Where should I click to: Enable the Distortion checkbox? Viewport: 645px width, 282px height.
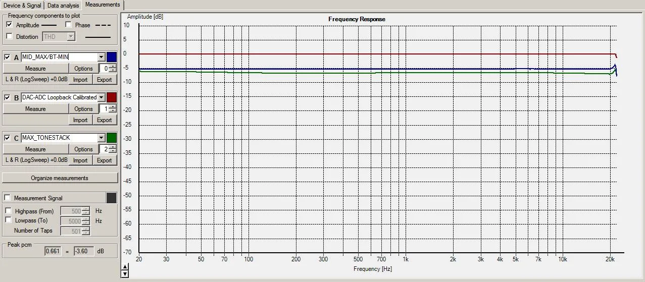click(x=9, y=36)
